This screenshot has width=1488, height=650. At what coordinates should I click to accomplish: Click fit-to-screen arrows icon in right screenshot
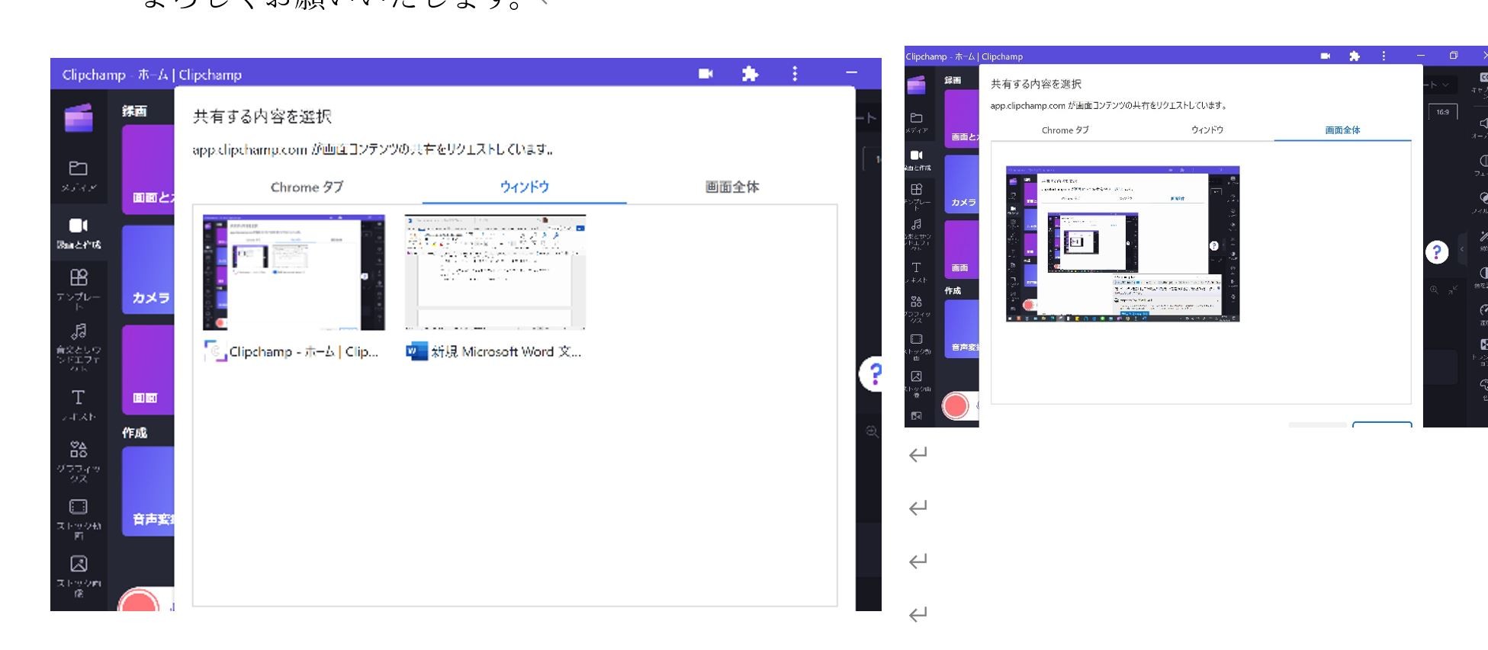coord(1453,290)
